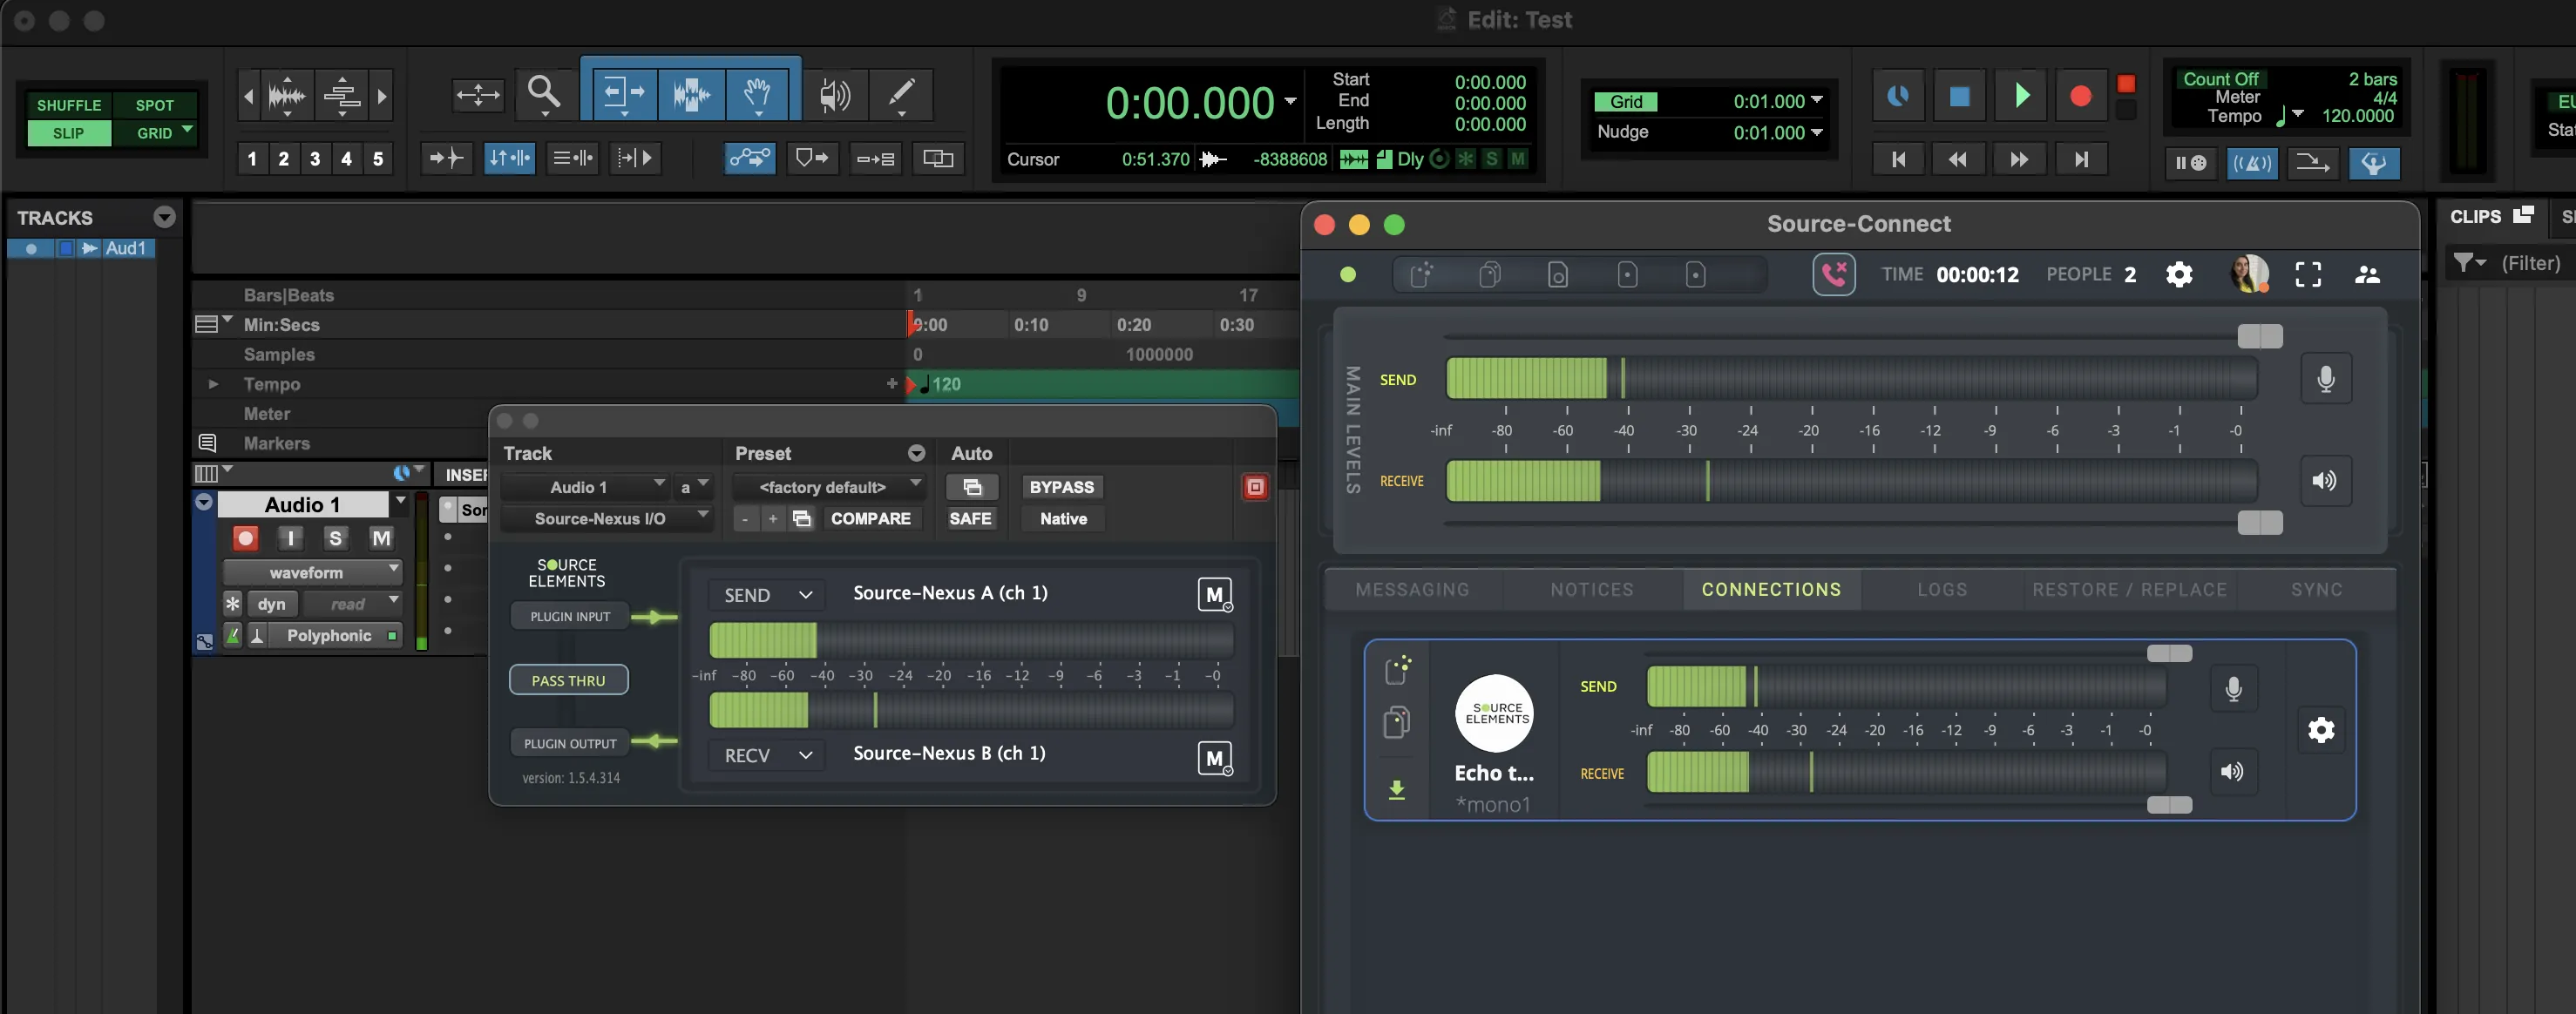Toggle input monitoring on Audio 1

[x=290, y=539]
